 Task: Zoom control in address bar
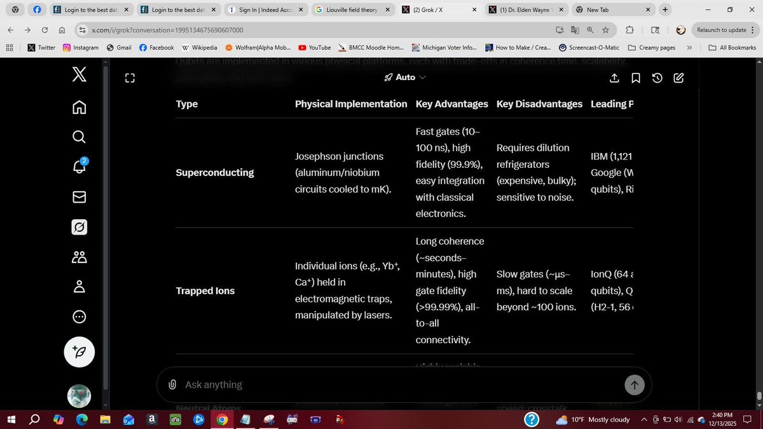[x=590, y=30]
